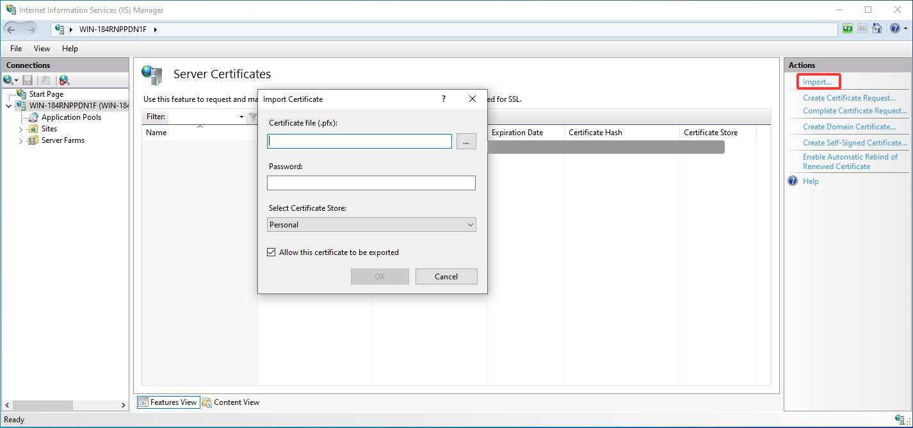The height and width of the screenshot is (428, 913).
Task: Click the Server Farms icon
Action: click(x=33, y=140)
